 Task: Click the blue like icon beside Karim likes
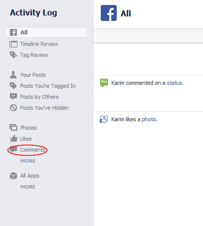click(x=104, y=119)
